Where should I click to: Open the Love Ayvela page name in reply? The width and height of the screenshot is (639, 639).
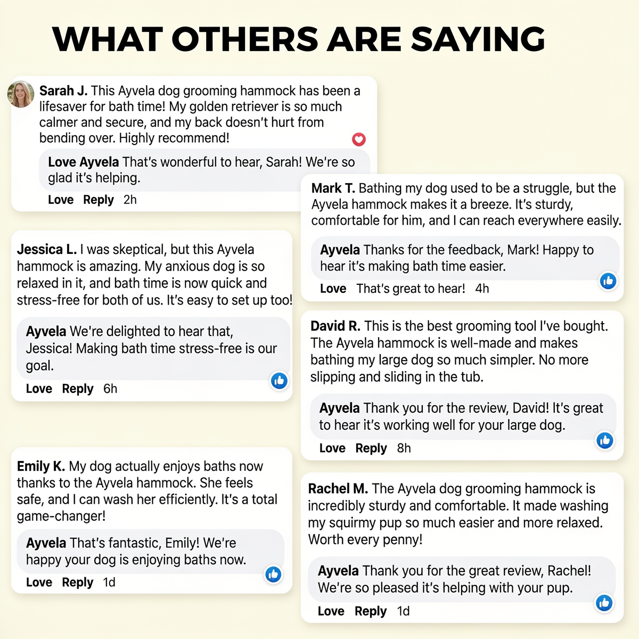84,162
